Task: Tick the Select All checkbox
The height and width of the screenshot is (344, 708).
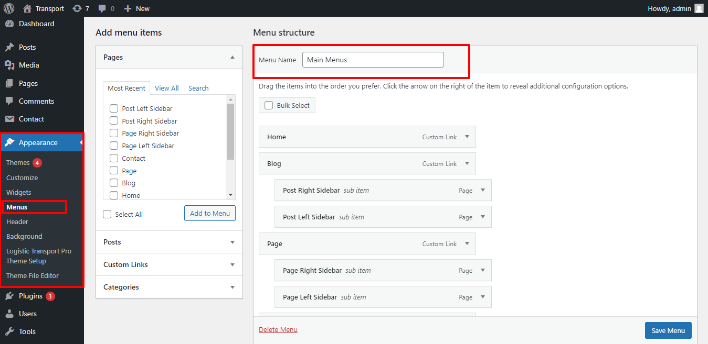Action: (108, 214)
